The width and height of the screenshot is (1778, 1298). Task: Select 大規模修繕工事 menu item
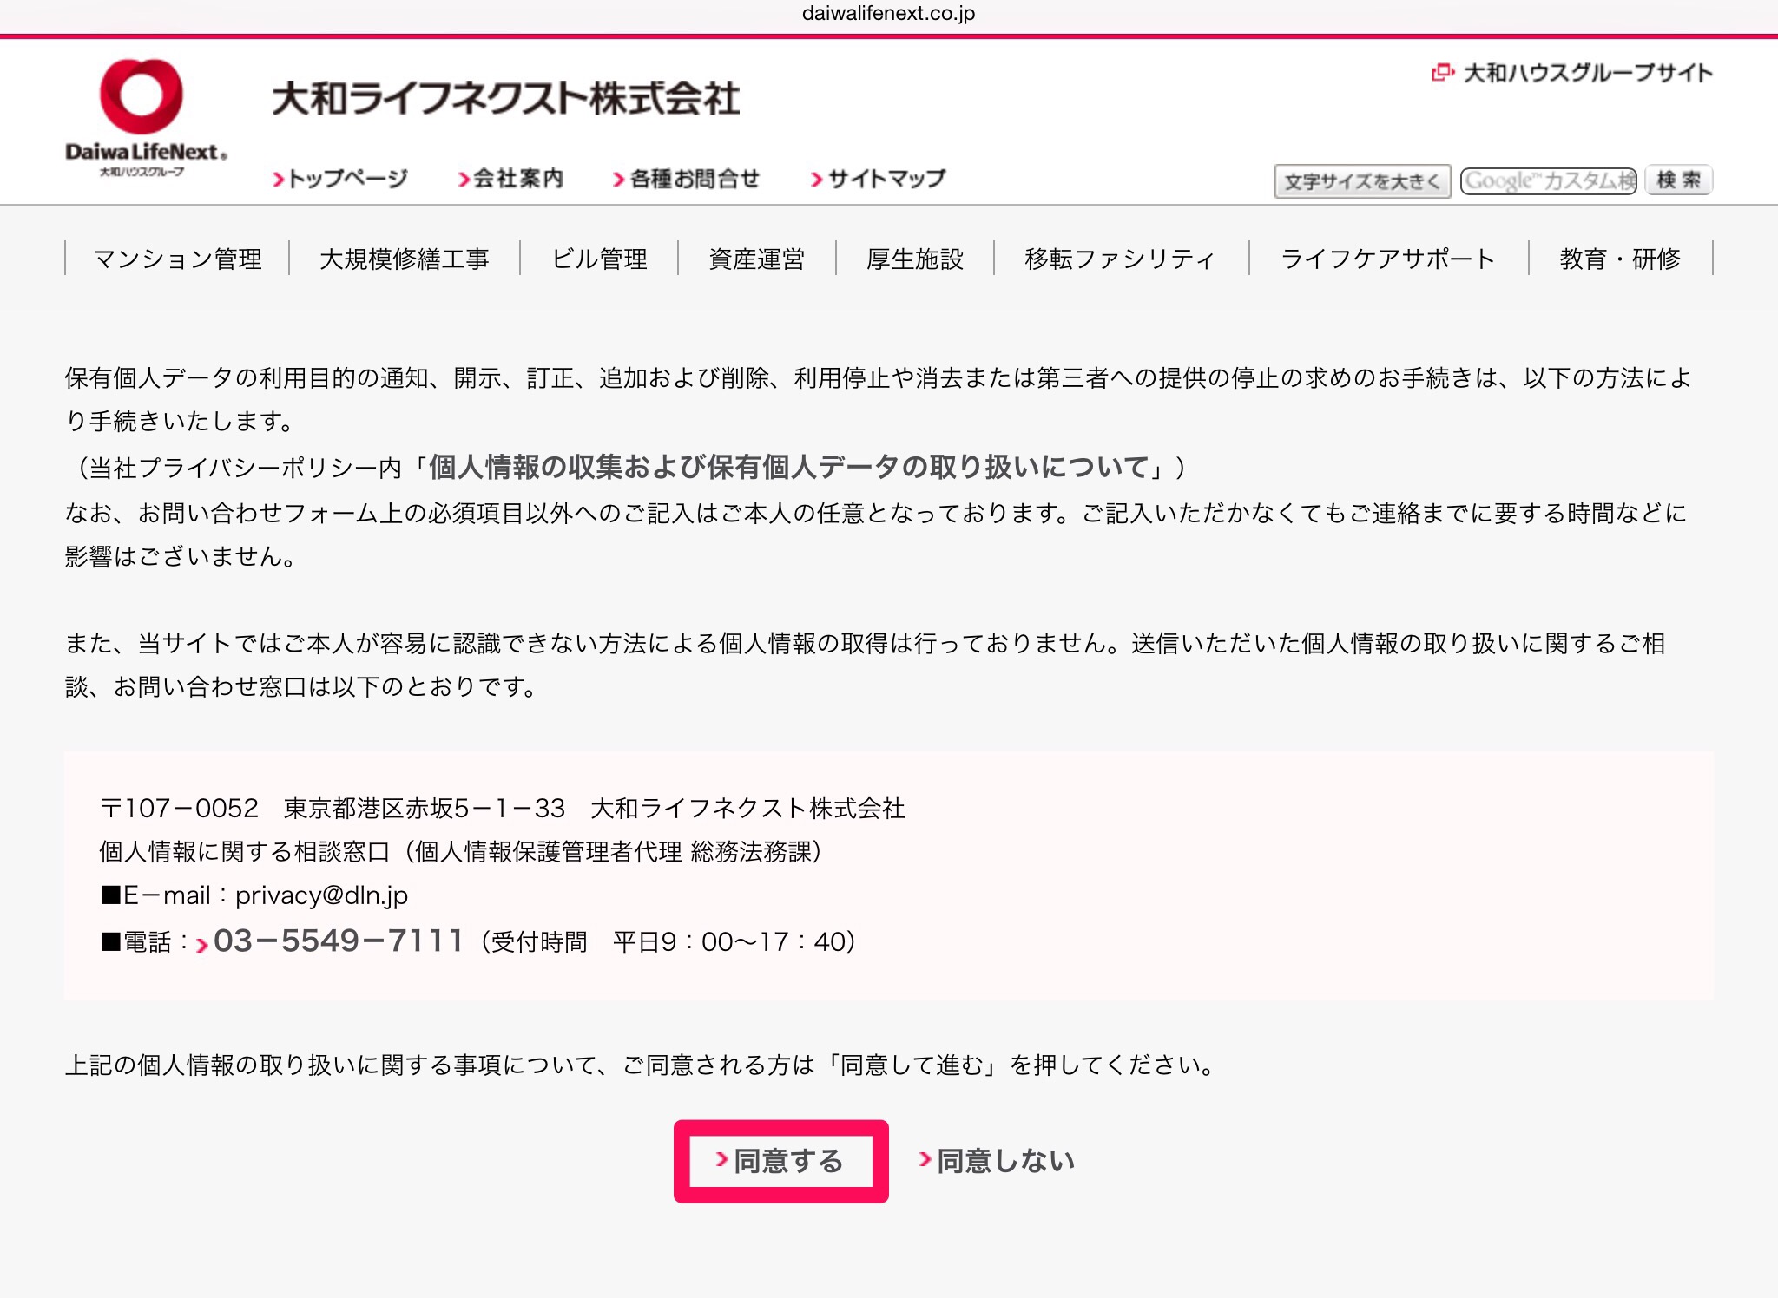tap(405, 259)
